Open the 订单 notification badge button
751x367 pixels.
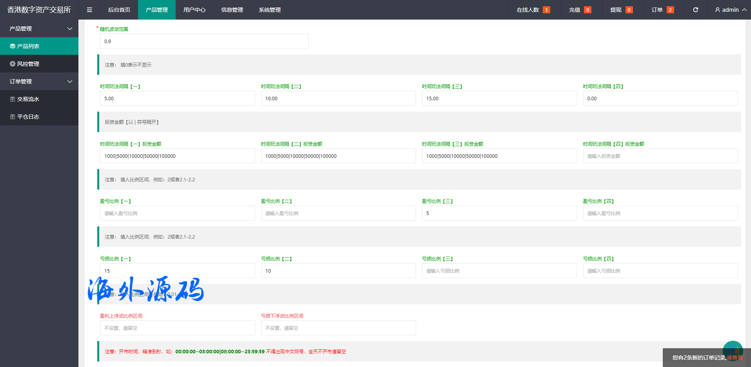tap(662, 10)
